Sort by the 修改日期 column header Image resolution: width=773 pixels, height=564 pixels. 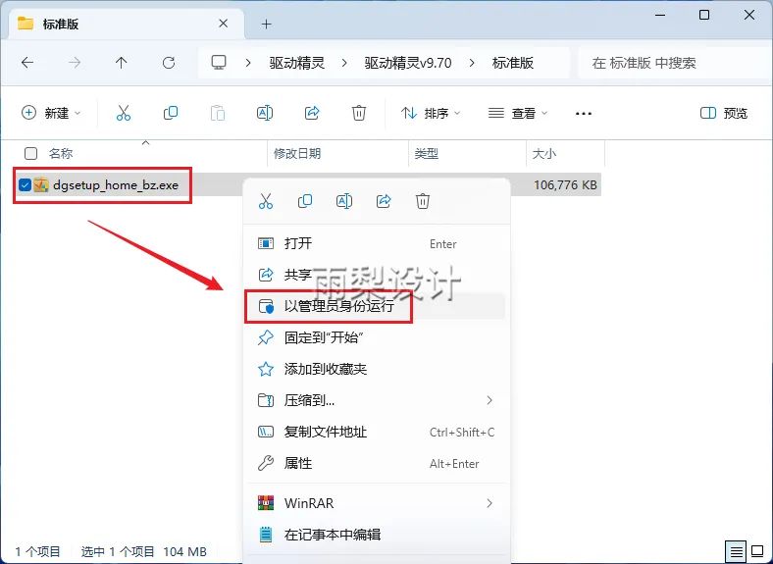tap(297, 153)
